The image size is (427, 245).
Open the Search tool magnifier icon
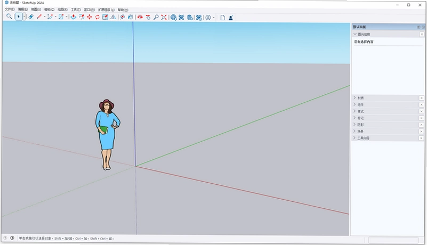pyautogui.click(x=9, y=17)
